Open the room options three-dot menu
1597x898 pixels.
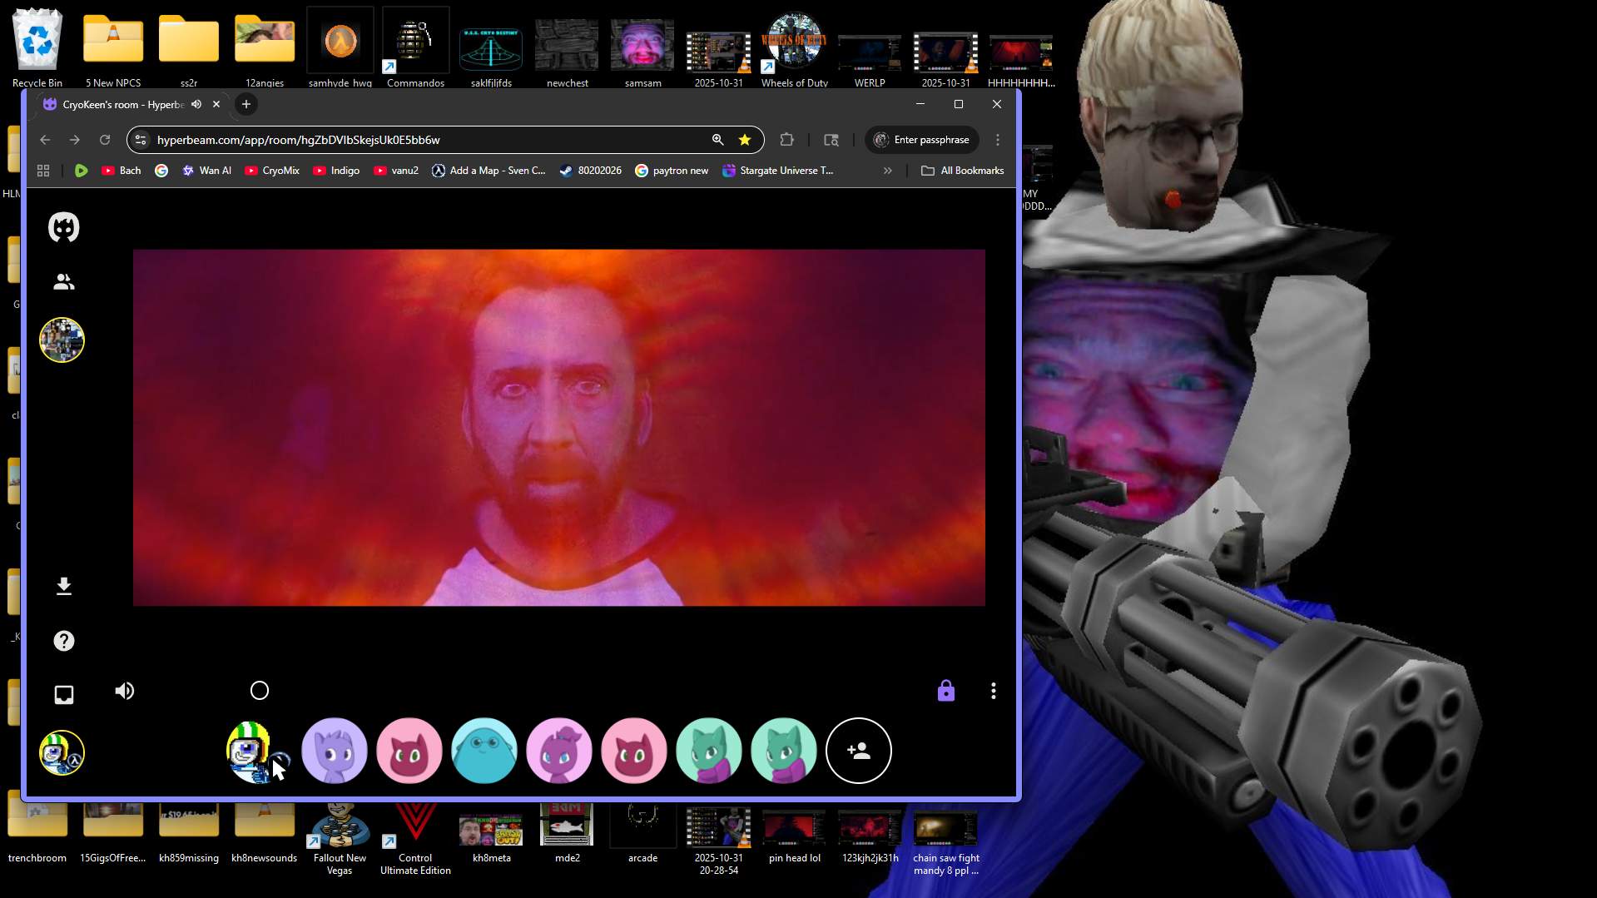pos(993,691)
